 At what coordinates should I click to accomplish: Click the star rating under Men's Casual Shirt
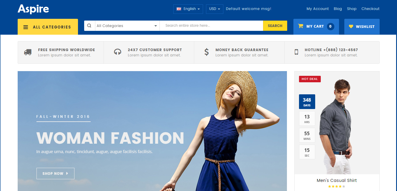point(337,186)
